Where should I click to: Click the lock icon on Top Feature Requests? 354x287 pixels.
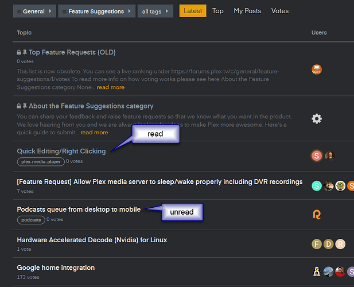click(x=19, y=52)
